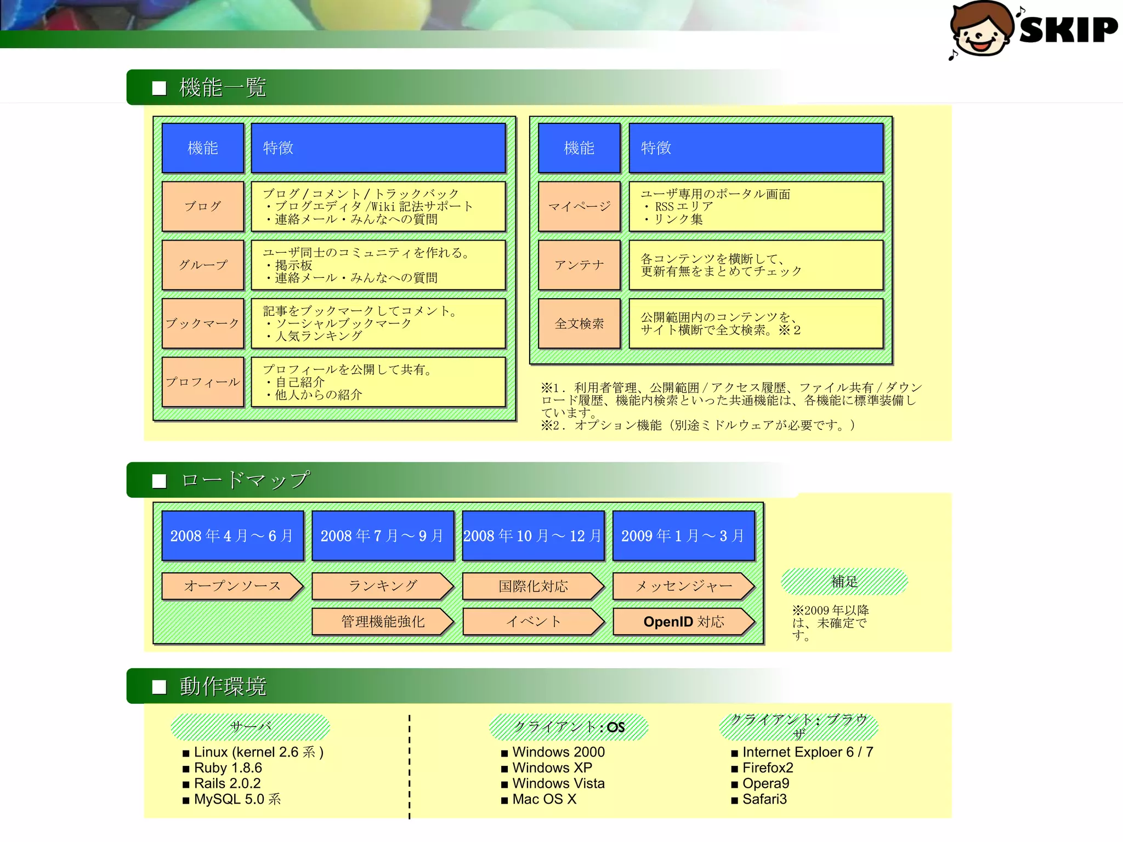Image resolution: width=1123 pixels, height=842 pixels.
Task: Click the オープンソース roadmap arrow
Action: pos(232,586)
